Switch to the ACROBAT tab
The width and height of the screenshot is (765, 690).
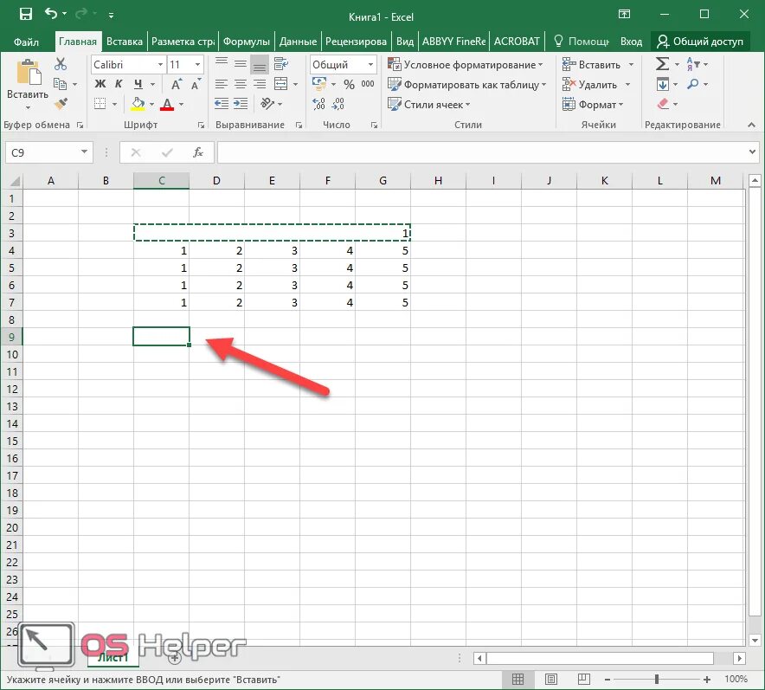pos(517,42)
